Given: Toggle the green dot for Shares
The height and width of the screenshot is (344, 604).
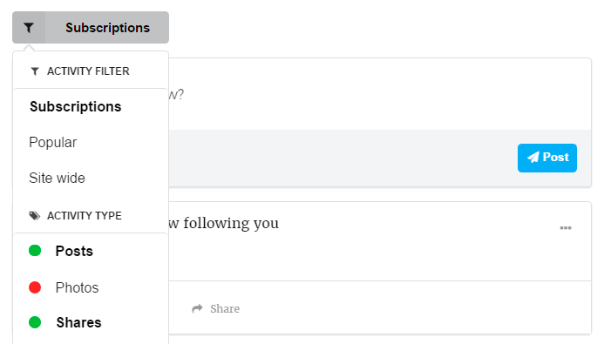Looking at the screenshot, I should (x=35, y=322).
